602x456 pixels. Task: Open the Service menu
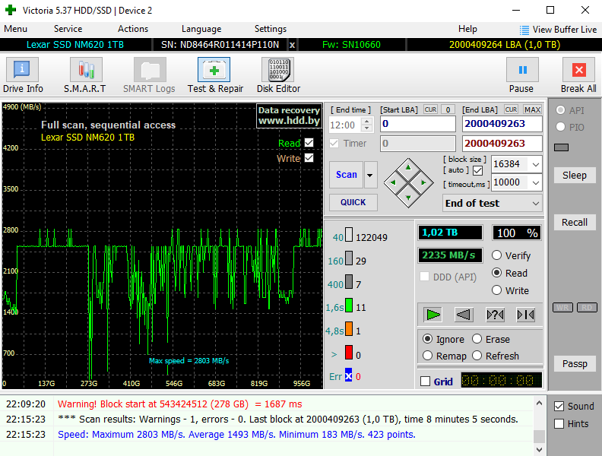point(68,29)
